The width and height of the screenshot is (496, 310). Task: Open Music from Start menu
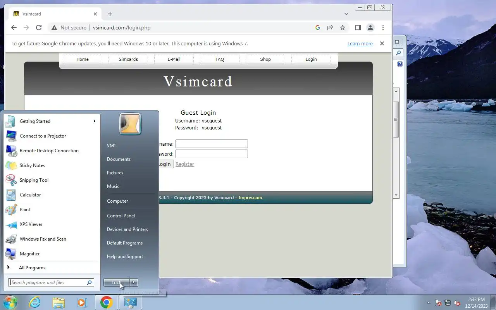pos(130,186)
